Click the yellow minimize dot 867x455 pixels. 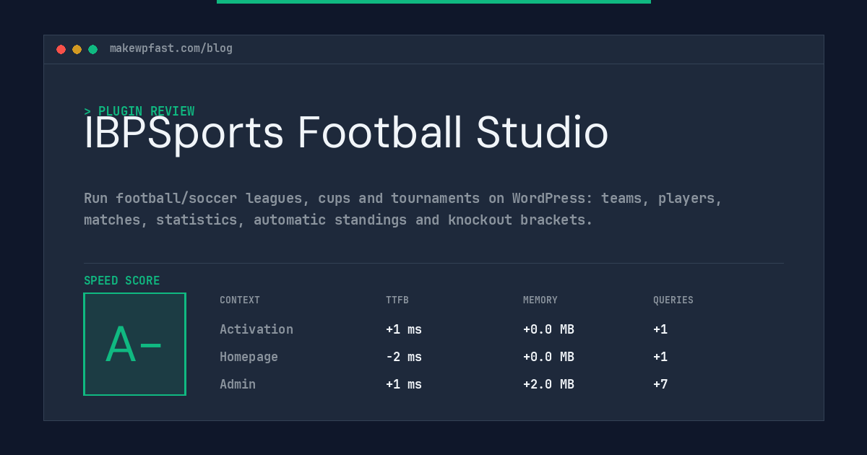tap(77, 49)
